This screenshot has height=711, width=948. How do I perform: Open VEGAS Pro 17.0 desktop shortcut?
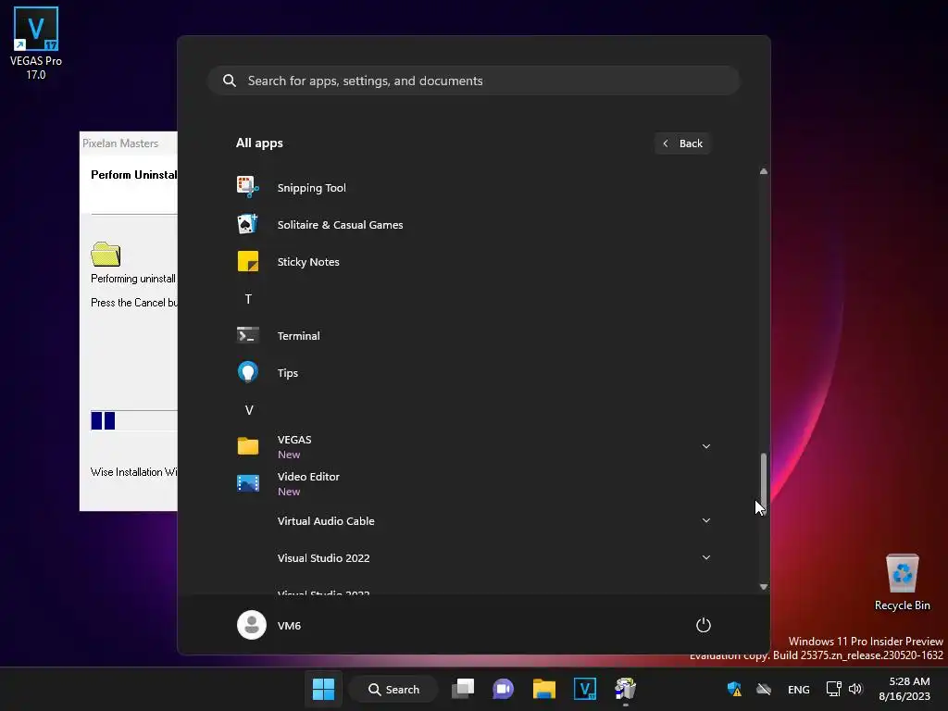tap(36, 44)
